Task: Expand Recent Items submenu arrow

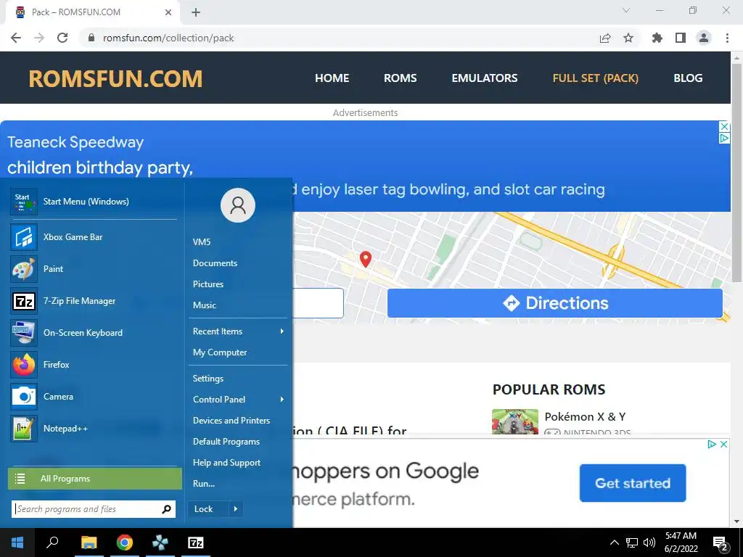Action: coord(282,331)
